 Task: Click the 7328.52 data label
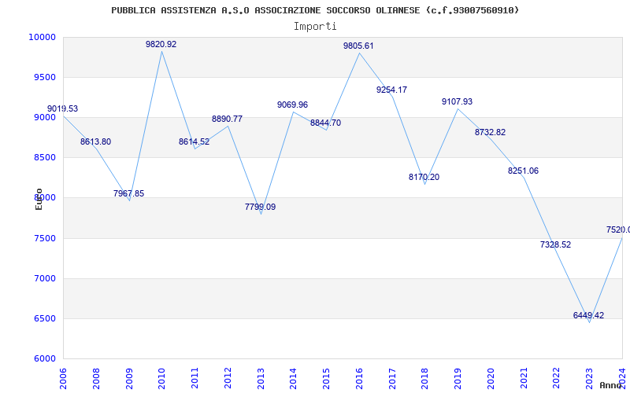click(556, 244)
